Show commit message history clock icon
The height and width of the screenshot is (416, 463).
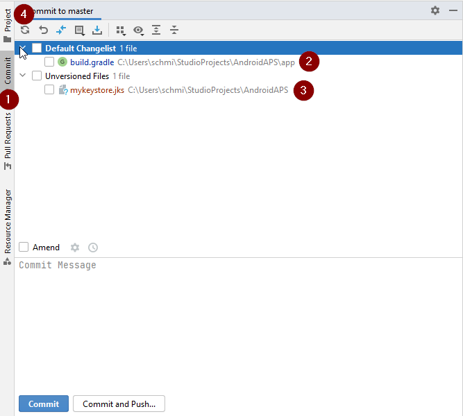click(93, 248)
